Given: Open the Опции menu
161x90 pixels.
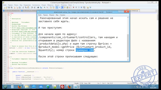Looking at the screenshot, I should coord(44,5).
